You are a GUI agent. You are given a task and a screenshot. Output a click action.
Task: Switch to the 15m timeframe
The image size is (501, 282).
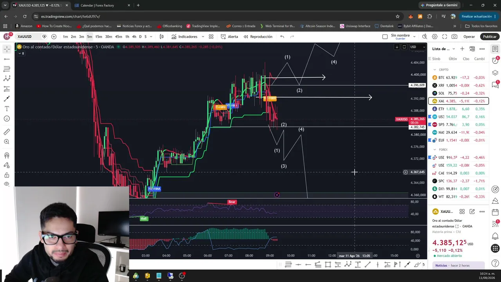point(99,36)
